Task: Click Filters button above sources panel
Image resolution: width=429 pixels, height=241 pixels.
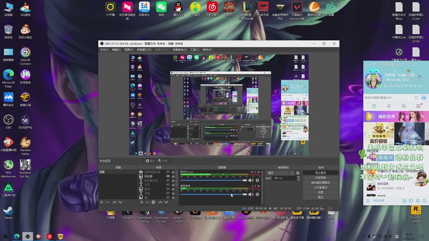Action: coord(163,161)
